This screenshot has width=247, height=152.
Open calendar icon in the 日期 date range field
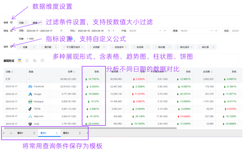(x=61, y=30)
